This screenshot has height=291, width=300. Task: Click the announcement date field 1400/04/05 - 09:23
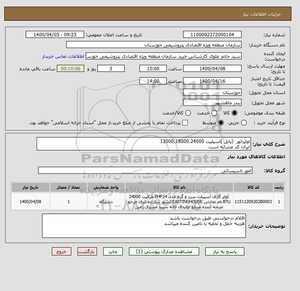click(55, 34)
